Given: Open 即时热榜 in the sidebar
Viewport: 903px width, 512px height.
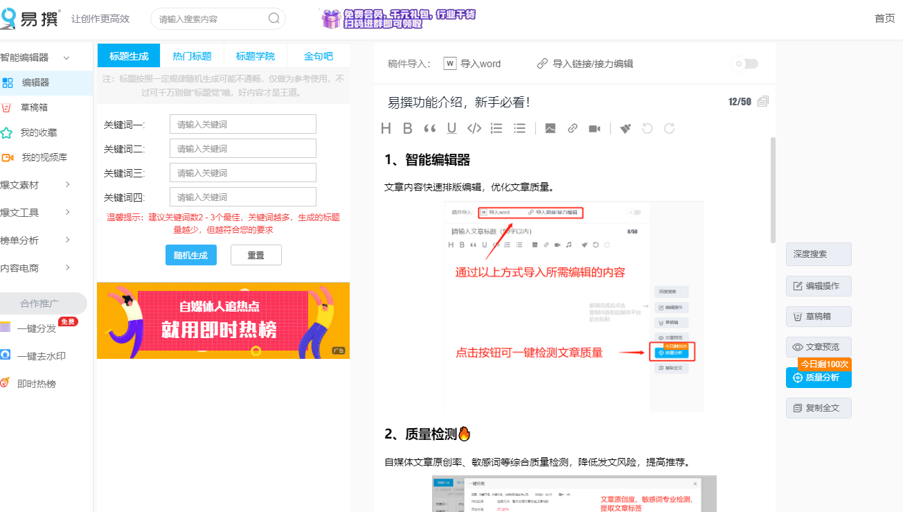Looking at the screenshot, I should point(37,384).
